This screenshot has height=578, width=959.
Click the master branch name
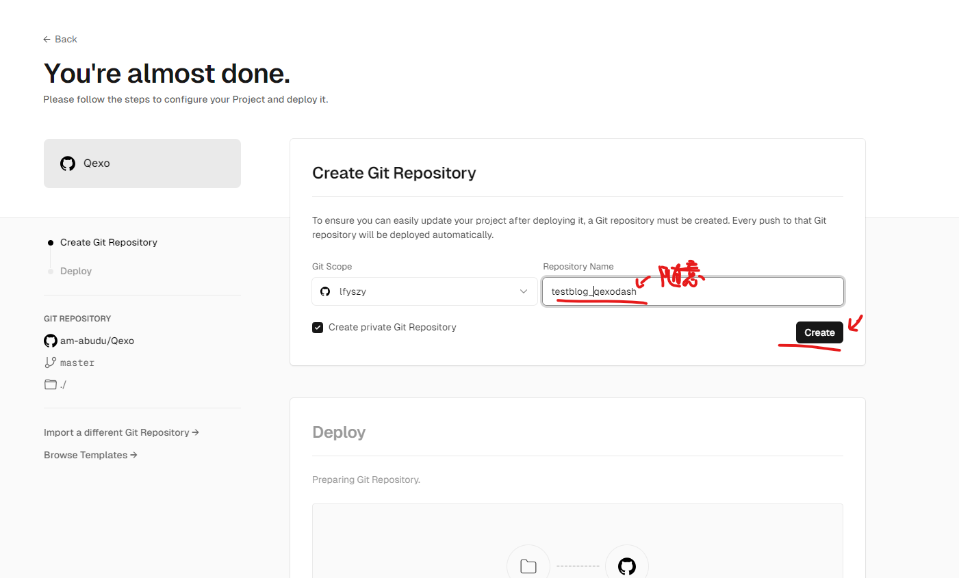(x=77, y=363)
